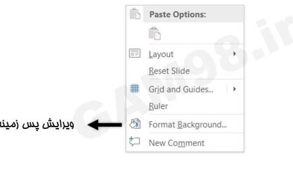Choose the paste button under Paste Options
This screenshot has height=169, width=293.
(154, 33)
